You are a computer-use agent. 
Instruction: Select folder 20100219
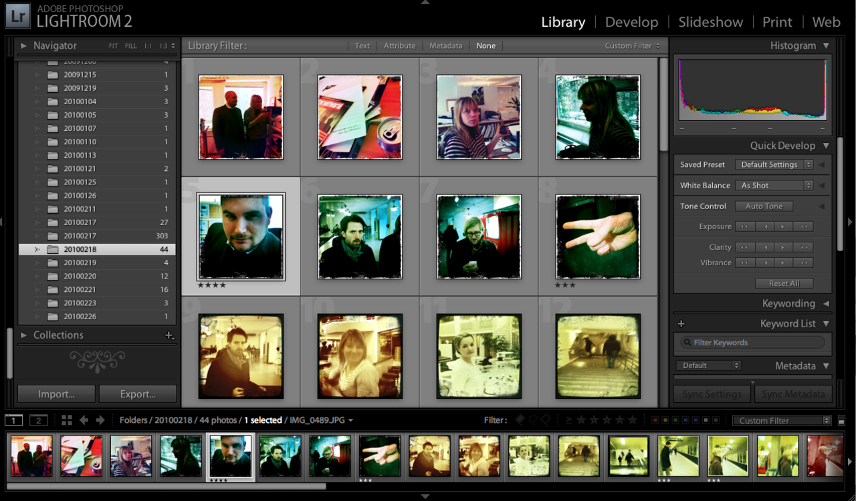pos(98,263)
